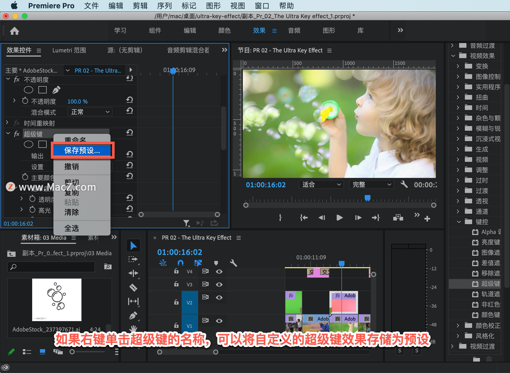Select the Ripple Edit tool
510x373 pixels.
coord(133,273)
